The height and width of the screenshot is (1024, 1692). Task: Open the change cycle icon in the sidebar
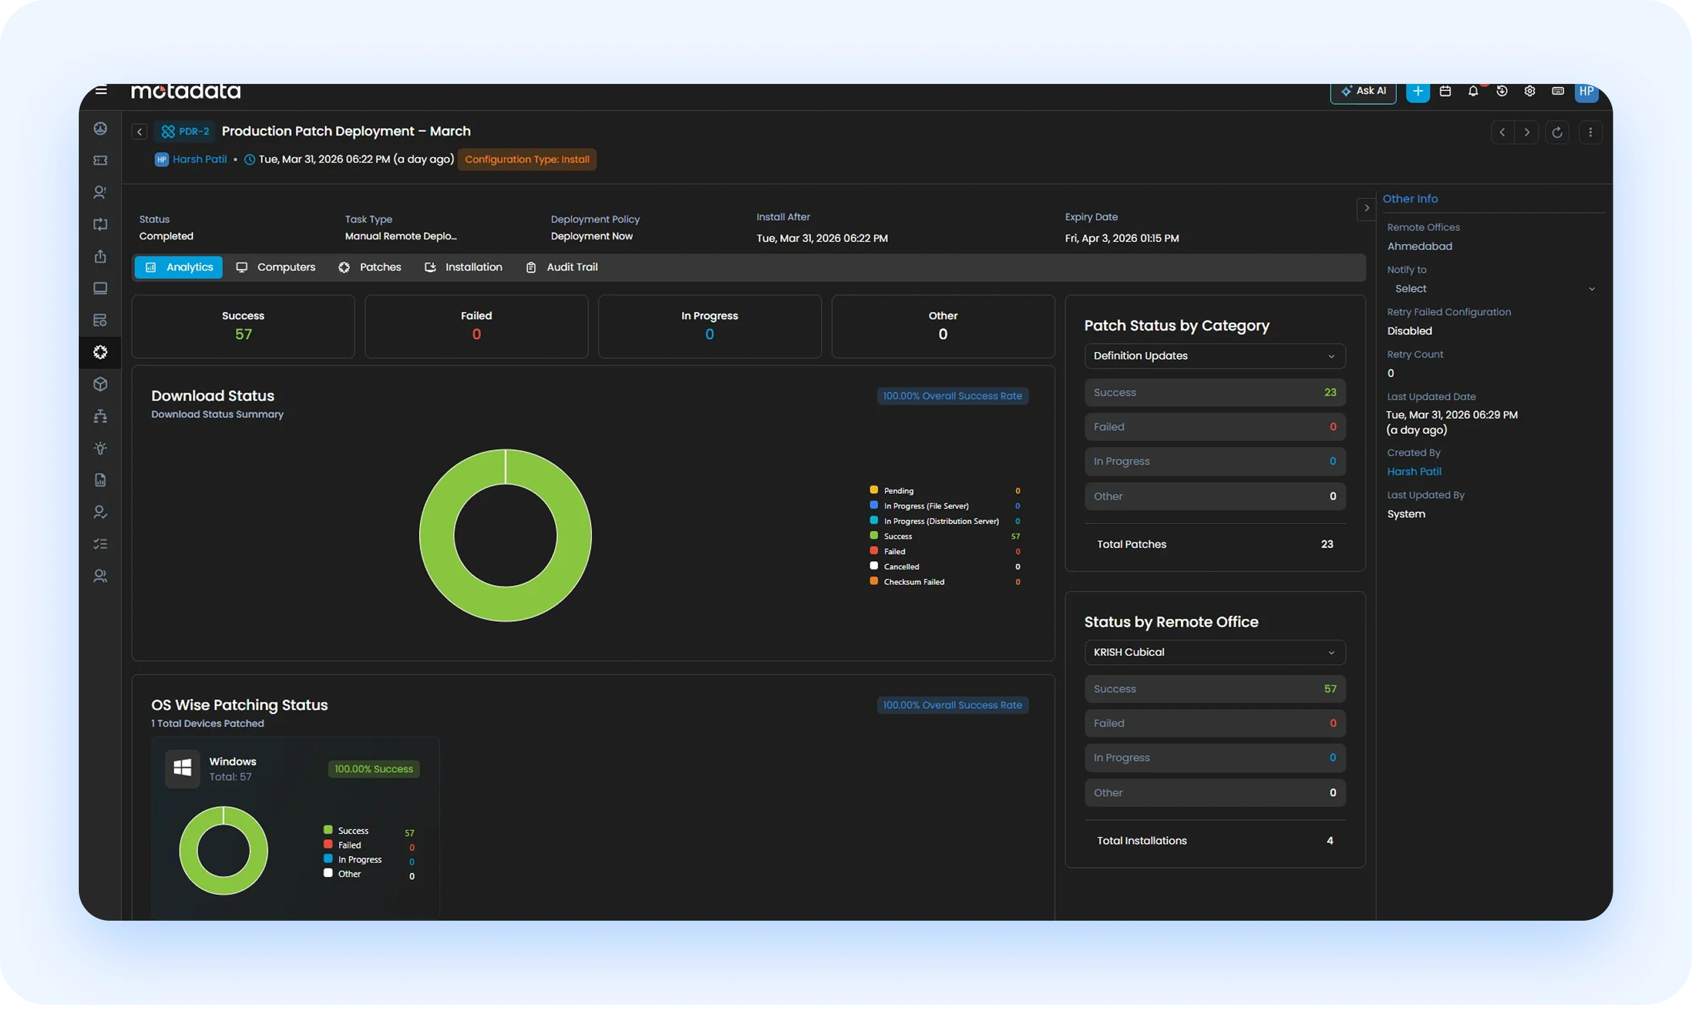click(x=100, y=225)
